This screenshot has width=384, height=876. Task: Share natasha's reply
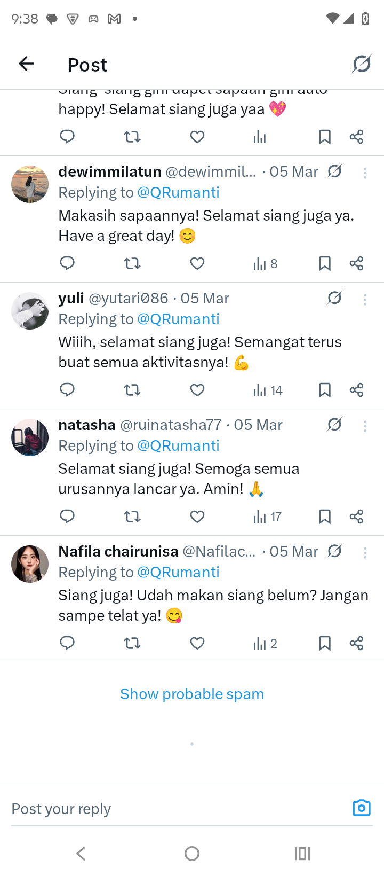pos(356,517)
